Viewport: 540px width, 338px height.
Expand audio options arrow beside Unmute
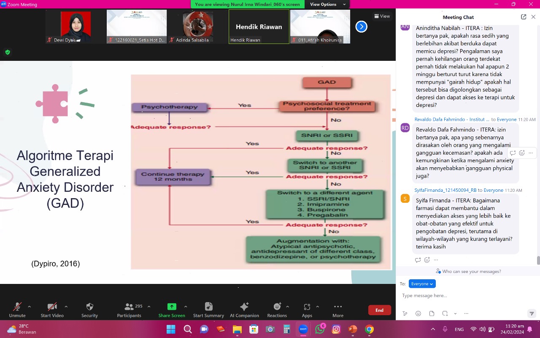[29, 306]
